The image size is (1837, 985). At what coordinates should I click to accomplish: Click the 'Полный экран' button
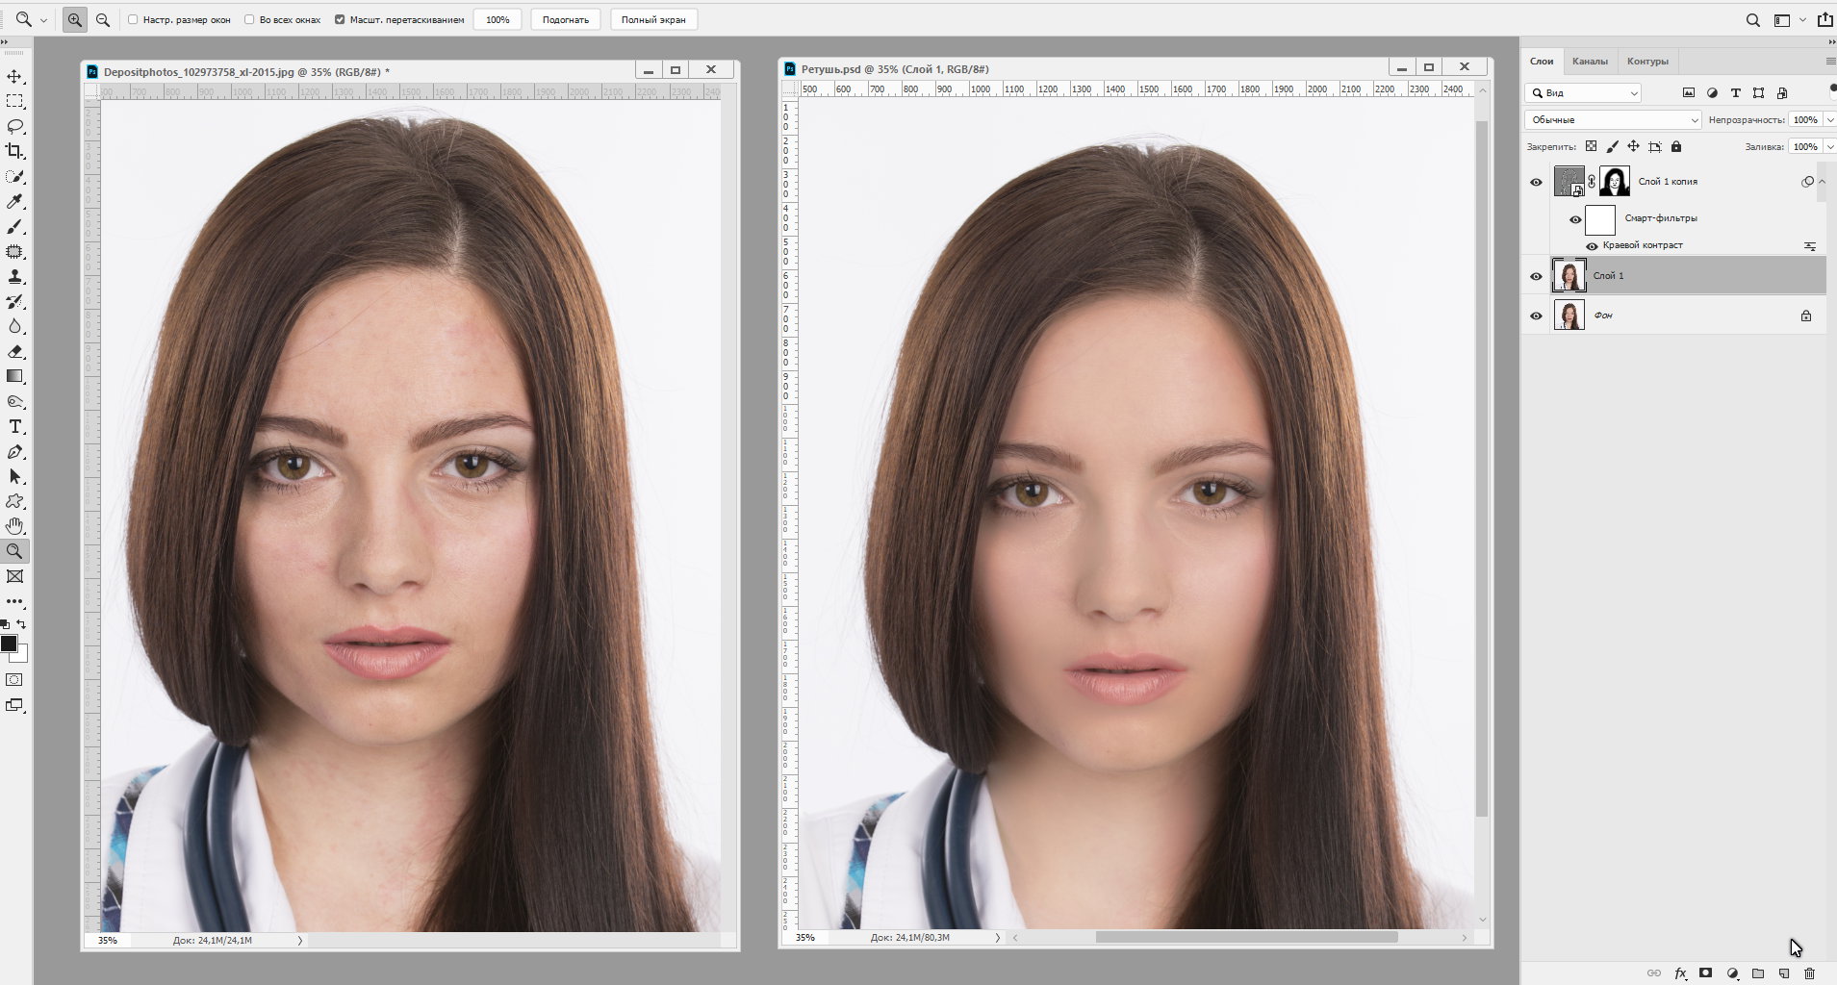tap(653, 19)
